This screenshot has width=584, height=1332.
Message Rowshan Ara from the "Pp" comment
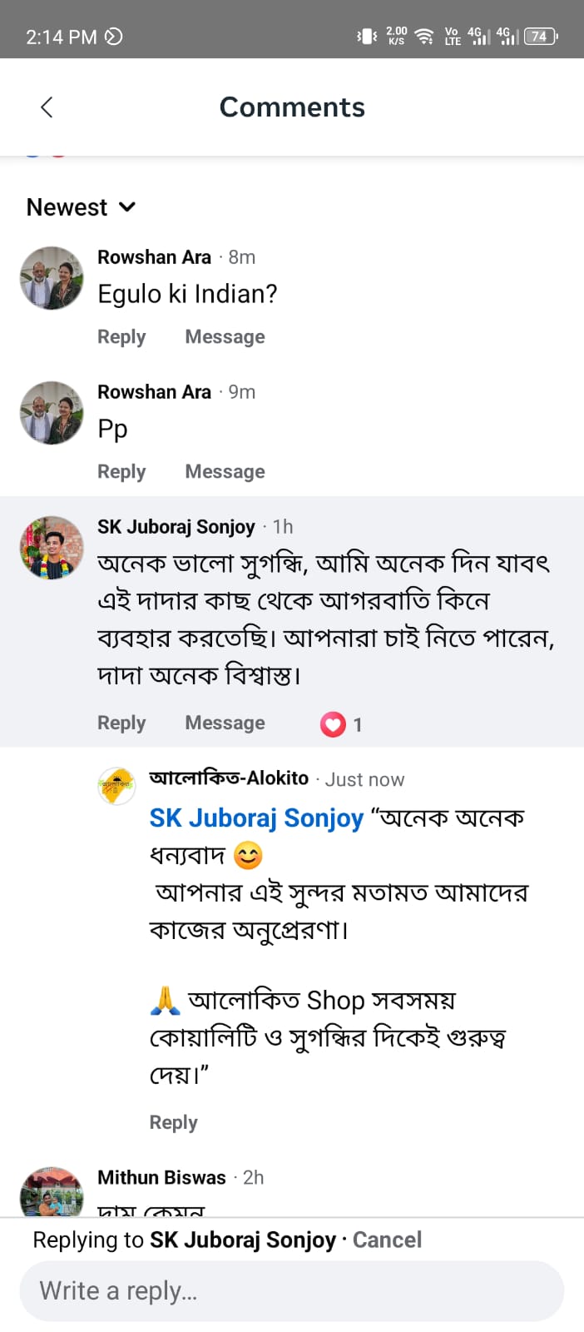tap(225, 472)
